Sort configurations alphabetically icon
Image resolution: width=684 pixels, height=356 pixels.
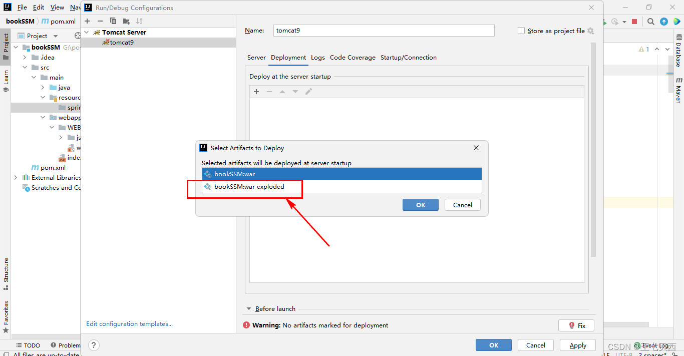coord(139,21)
